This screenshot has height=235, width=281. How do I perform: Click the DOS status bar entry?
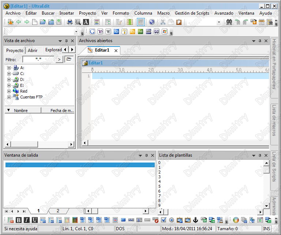[x=126, y=229]
